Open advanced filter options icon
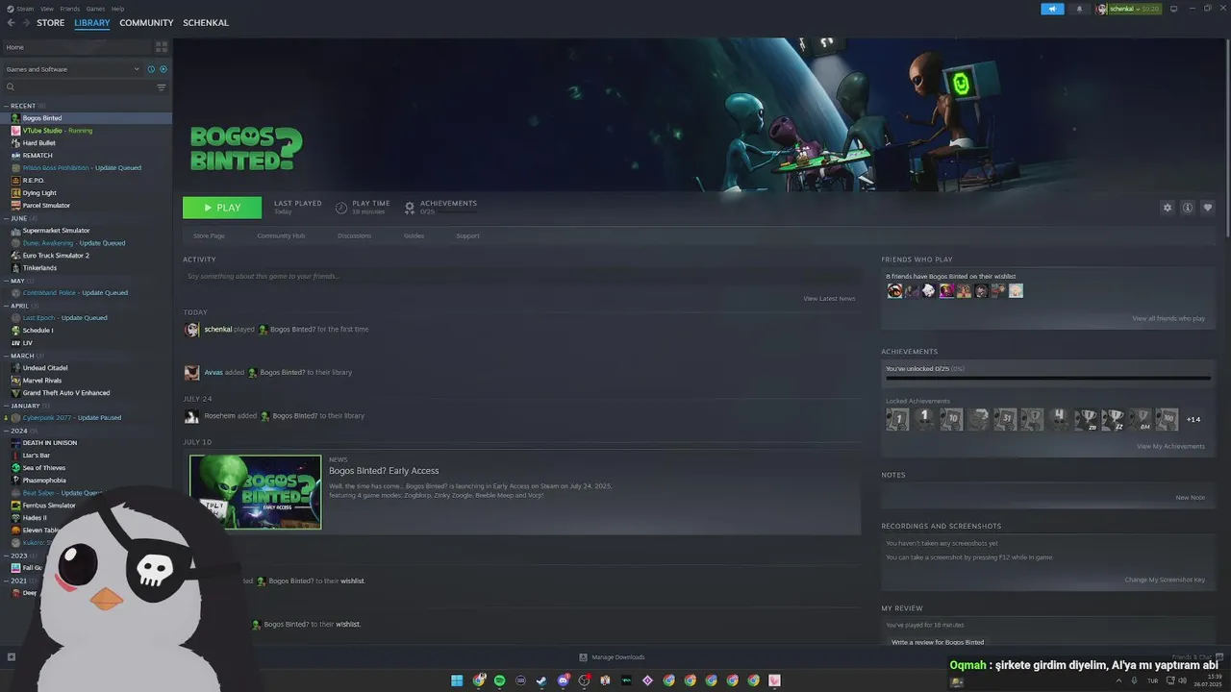Viewport: 1231px width, 692px height. (162, 87)
